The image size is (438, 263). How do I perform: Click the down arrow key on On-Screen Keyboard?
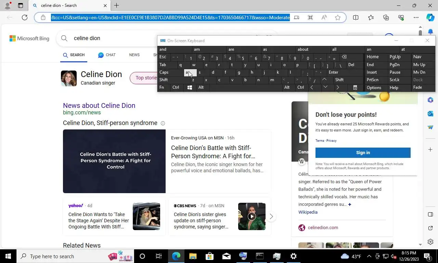pos(325,87)
